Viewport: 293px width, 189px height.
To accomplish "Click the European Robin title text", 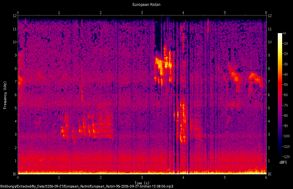I will tap(146, 4).
